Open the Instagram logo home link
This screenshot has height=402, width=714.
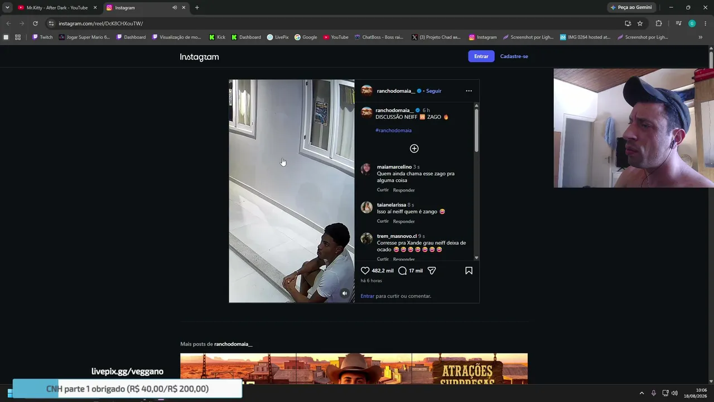point(199,57)
